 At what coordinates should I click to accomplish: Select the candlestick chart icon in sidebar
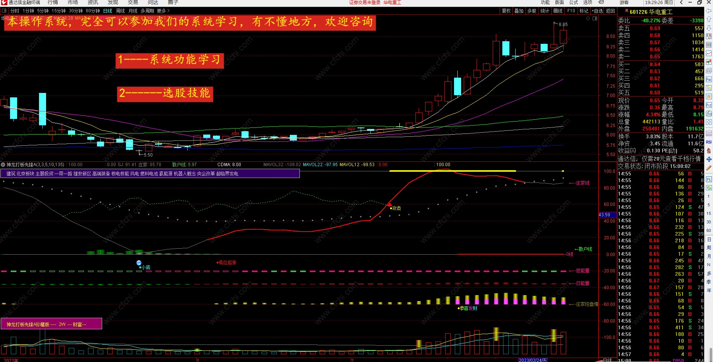point(709,62)
